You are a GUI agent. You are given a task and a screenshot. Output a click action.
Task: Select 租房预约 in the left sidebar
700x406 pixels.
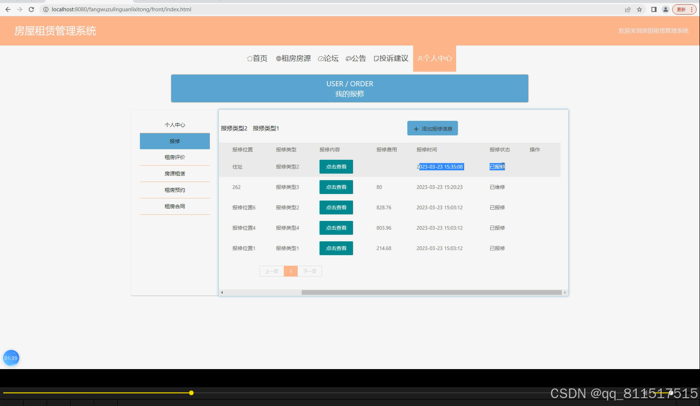click(175, 190)
